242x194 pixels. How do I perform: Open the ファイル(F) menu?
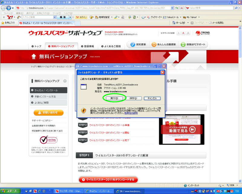coord(8,13)
